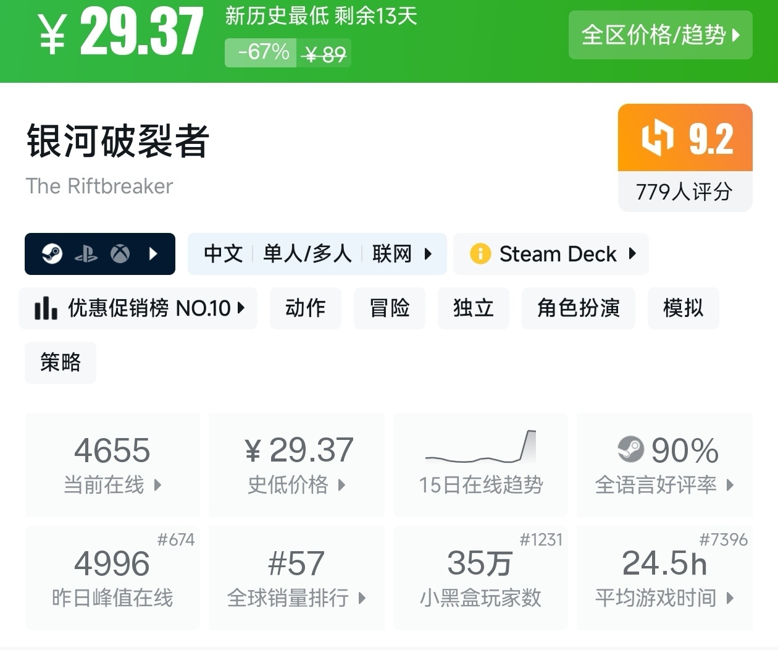Click the PlayStation platform icon
The image size is (778, 650).
tap(86, 254)
